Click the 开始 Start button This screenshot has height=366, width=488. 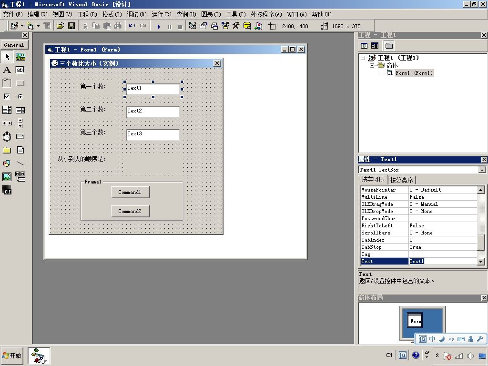12,356
